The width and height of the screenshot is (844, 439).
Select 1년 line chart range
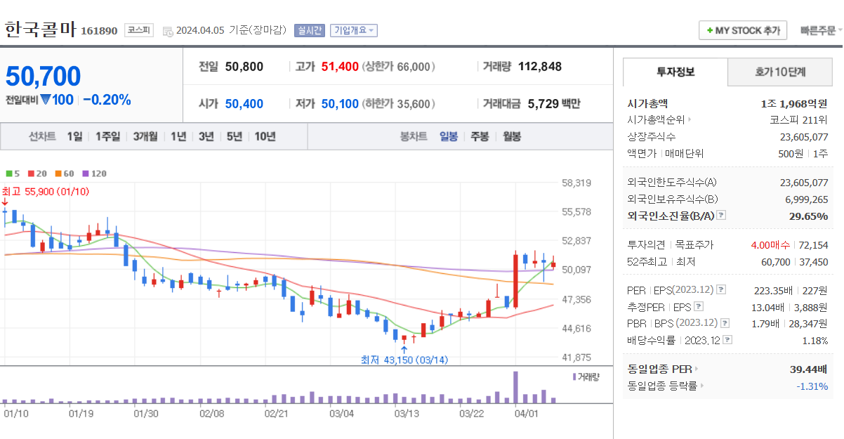tap(178, 136)
